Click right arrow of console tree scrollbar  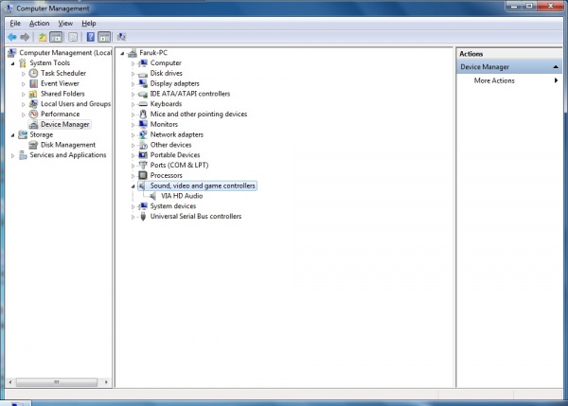coord(106,382)
